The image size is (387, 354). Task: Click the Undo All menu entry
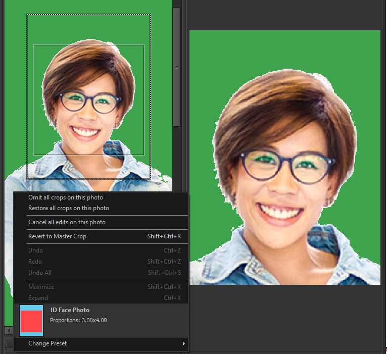tap(40, 273)
